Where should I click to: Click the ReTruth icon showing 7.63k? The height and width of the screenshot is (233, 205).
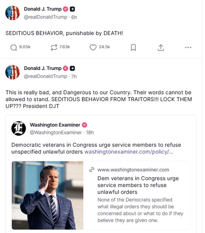54,47
